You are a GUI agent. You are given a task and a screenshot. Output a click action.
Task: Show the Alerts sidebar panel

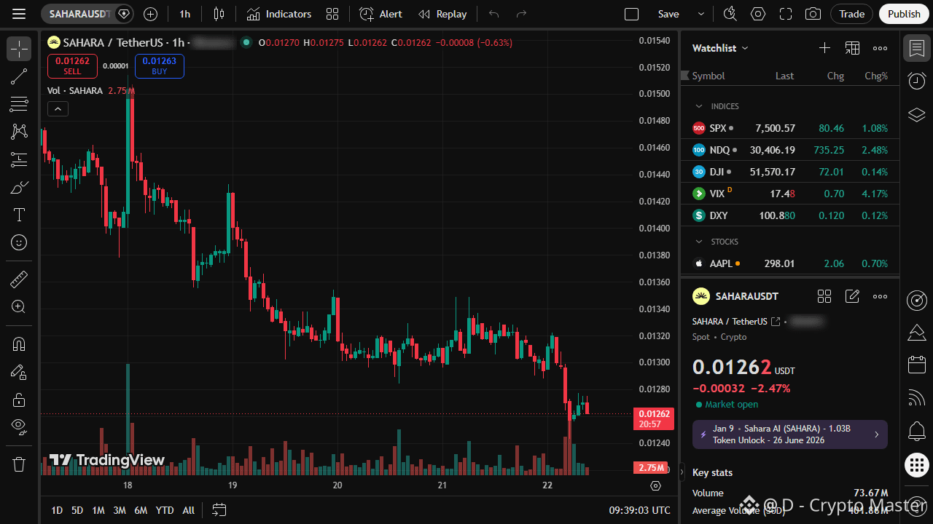(x=916, y=79)
